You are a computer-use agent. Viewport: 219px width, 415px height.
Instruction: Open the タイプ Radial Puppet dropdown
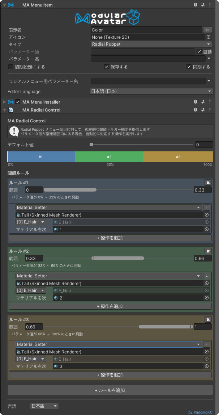(x=151, y=44)
